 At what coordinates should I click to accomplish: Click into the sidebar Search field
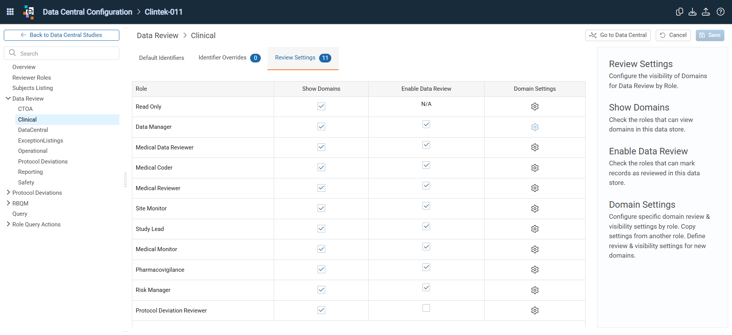61,53
